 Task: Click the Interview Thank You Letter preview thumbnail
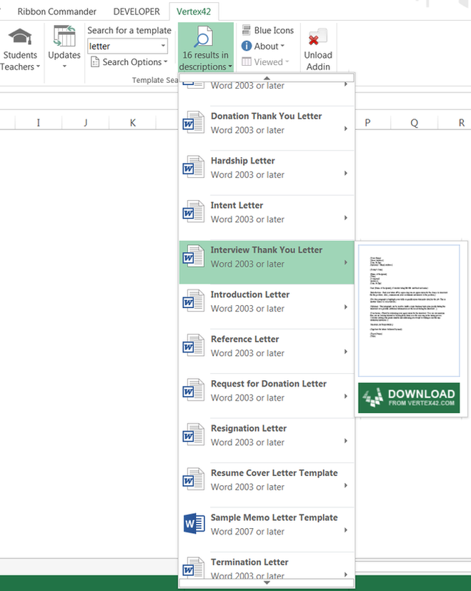tap(409, 311)
